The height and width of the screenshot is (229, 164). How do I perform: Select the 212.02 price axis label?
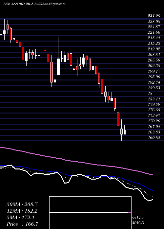click(x=154, y=49)
